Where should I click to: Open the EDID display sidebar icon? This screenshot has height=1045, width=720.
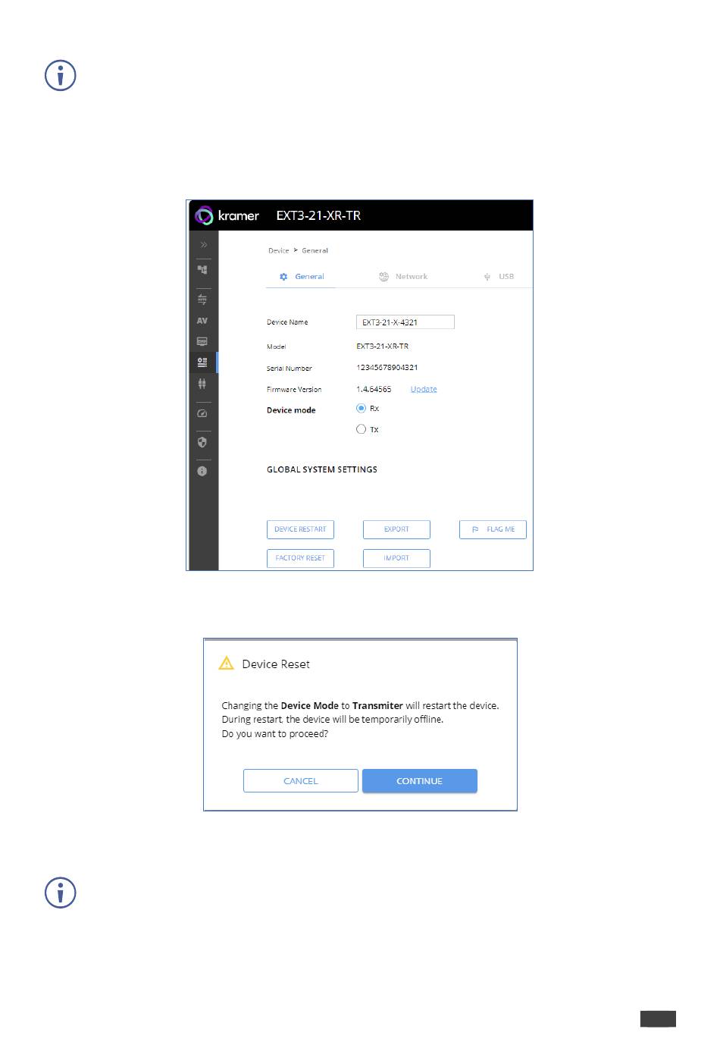(x=202, y=342)
